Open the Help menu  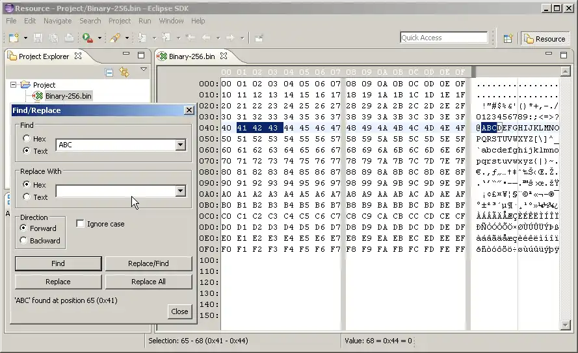[198, 21]
